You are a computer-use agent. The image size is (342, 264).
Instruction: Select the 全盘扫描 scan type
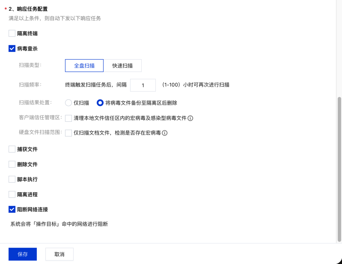(x=84, y=65)
